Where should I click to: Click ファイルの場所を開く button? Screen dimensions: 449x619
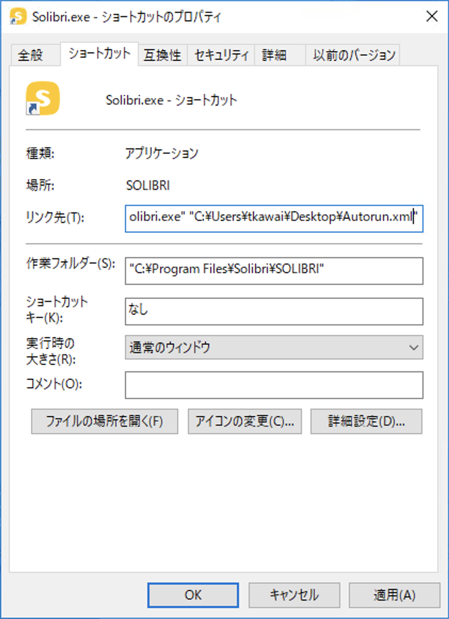(x=105, y=421)
